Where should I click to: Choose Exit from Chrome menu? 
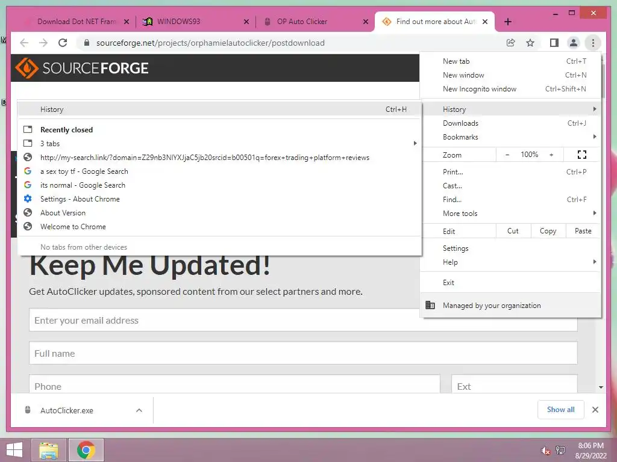[510, 283]
